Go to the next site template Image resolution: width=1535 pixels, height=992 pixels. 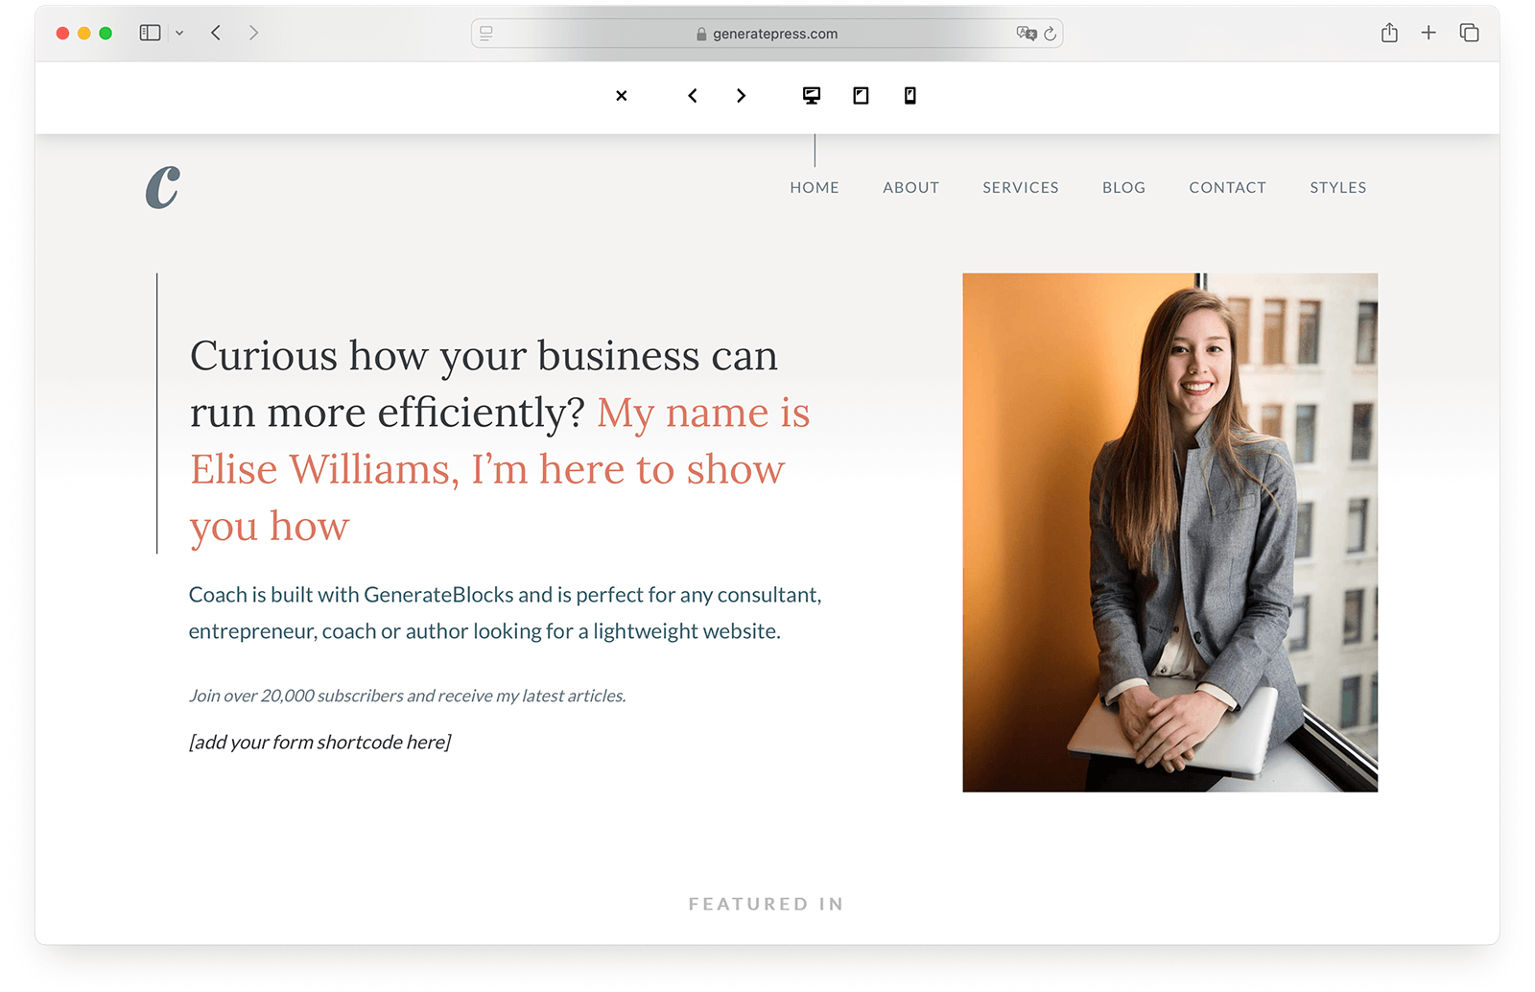[x=741, y=96]
